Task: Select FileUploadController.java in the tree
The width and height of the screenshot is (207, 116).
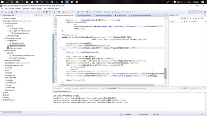Action: 21,31
